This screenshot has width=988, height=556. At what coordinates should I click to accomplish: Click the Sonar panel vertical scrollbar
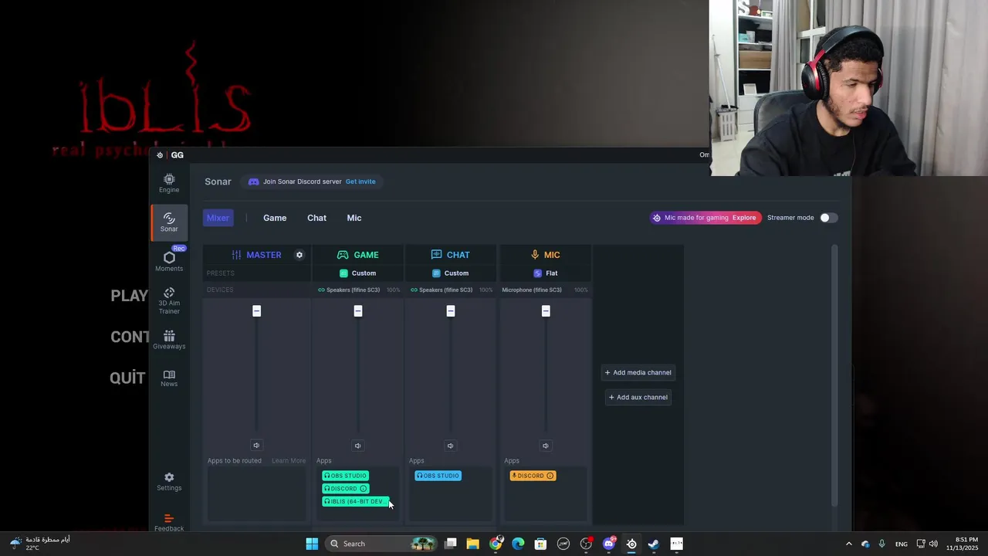(834, 376)
